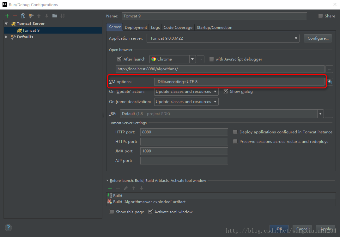The height and width of the screenshot is (237, 340).
Task: Create new configuration folder
Action: pyautogui.click(x=55, y=16)
